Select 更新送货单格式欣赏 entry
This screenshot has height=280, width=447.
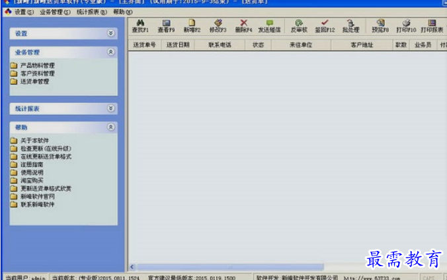coord(41,188)
